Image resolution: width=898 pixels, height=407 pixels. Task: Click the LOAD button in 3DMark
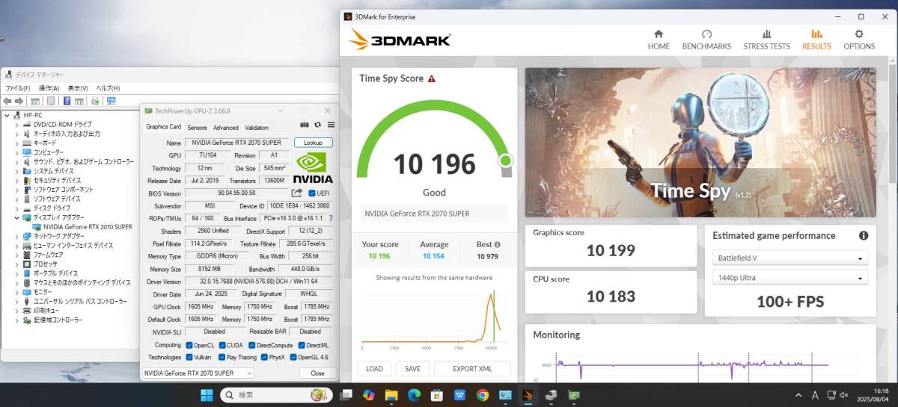(x=374, y=368)
